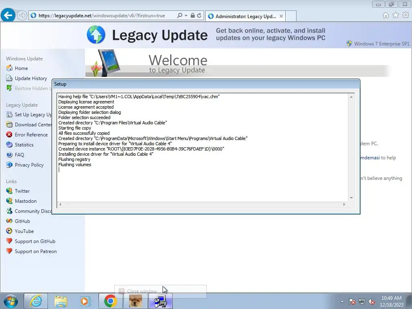The height and width of the screenshot is (309, 412).
Task: Click the GitHub butterfly icon
Action: pyautogui.click(x=9, y=221)
